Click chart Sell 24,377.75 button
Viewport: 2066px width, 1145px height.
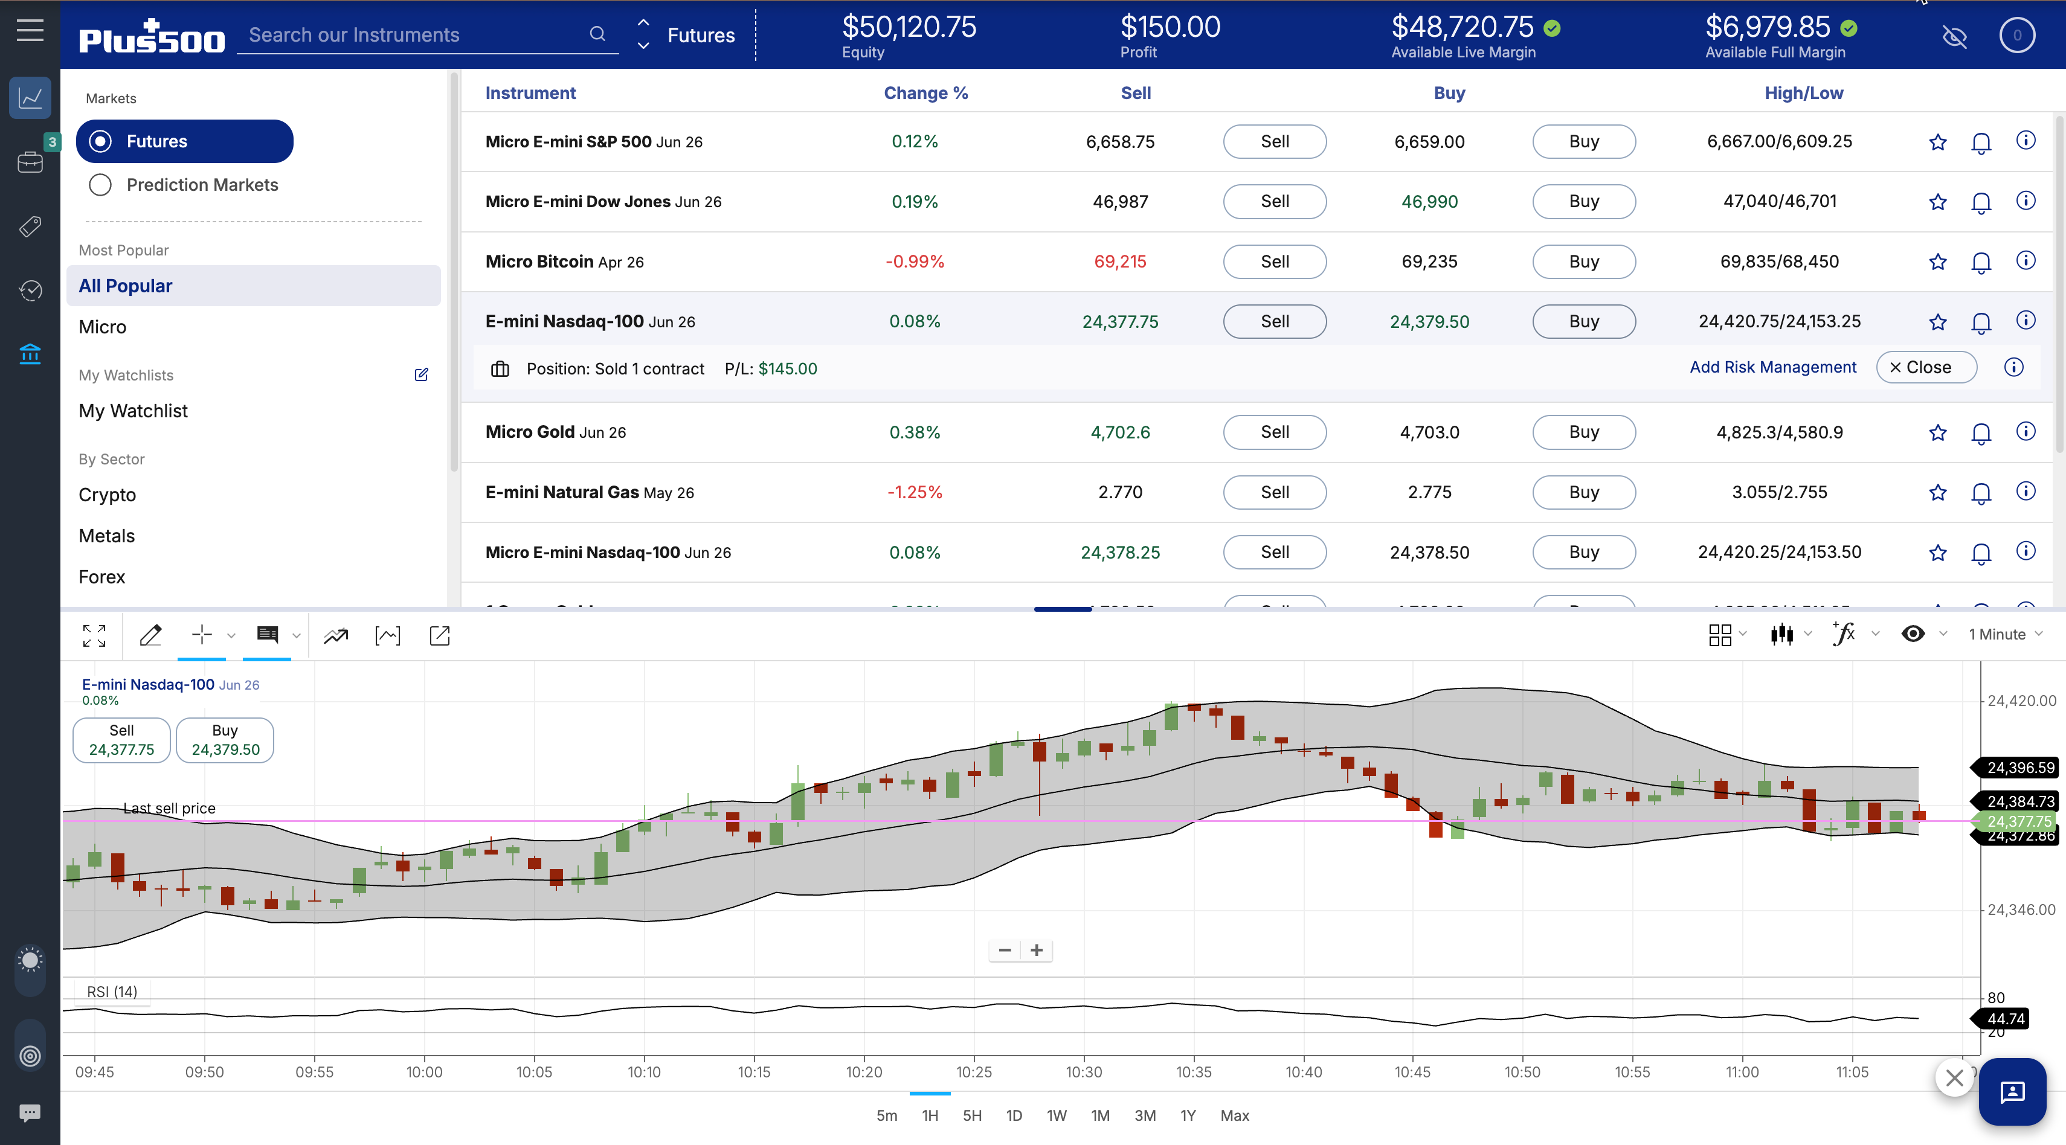coord(121,740)
